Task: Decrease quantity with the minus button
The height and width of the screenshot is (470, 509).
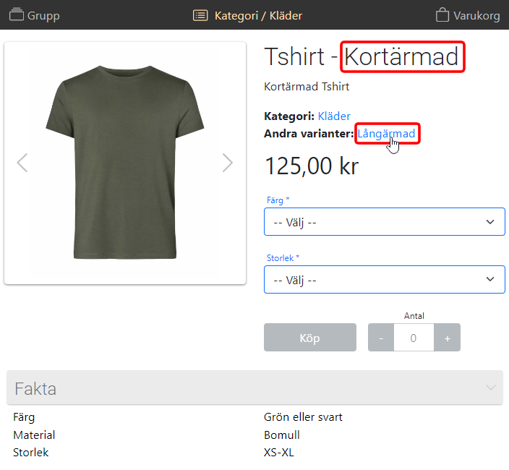Action: [x=381, y=338]
